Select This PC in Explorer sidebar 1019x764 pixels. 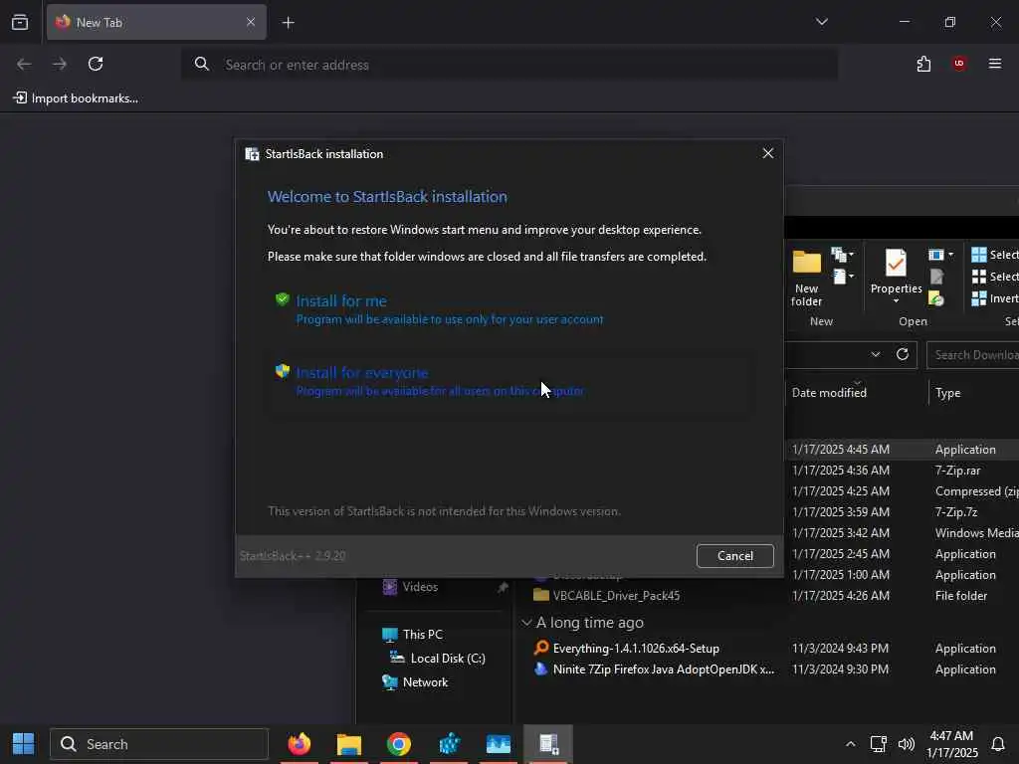click(422, 634)
